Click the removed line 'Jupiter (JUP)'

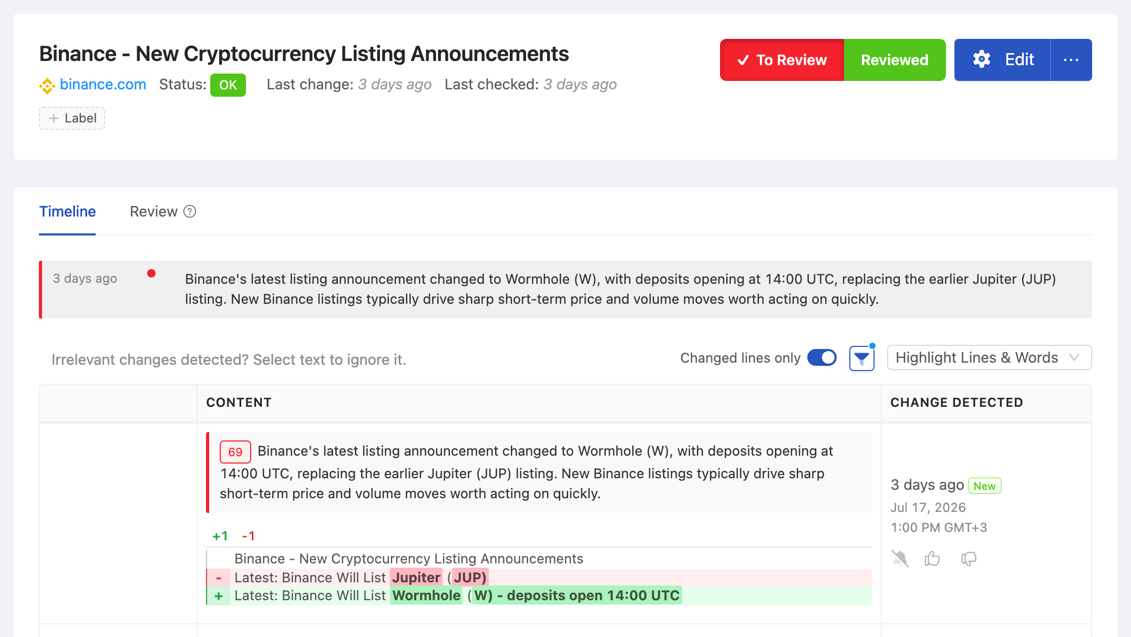(x=539, y=578)
